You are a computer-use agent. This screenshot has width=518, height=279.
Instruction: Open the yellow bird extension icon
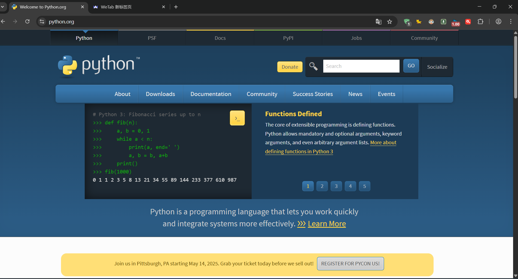pos(419,22)
